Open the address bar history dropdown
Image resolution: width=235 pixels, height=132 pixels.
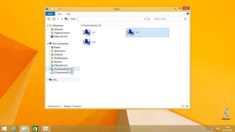click(145, 19)
